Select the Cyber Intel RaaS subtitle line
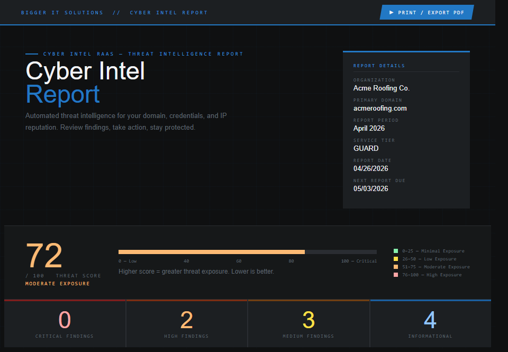This screenshot has width=508, height=352. [143, 54]
